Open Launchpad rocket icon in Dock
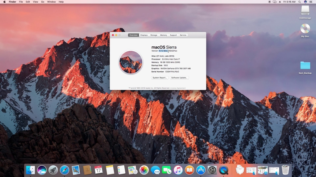 [53, 170]
